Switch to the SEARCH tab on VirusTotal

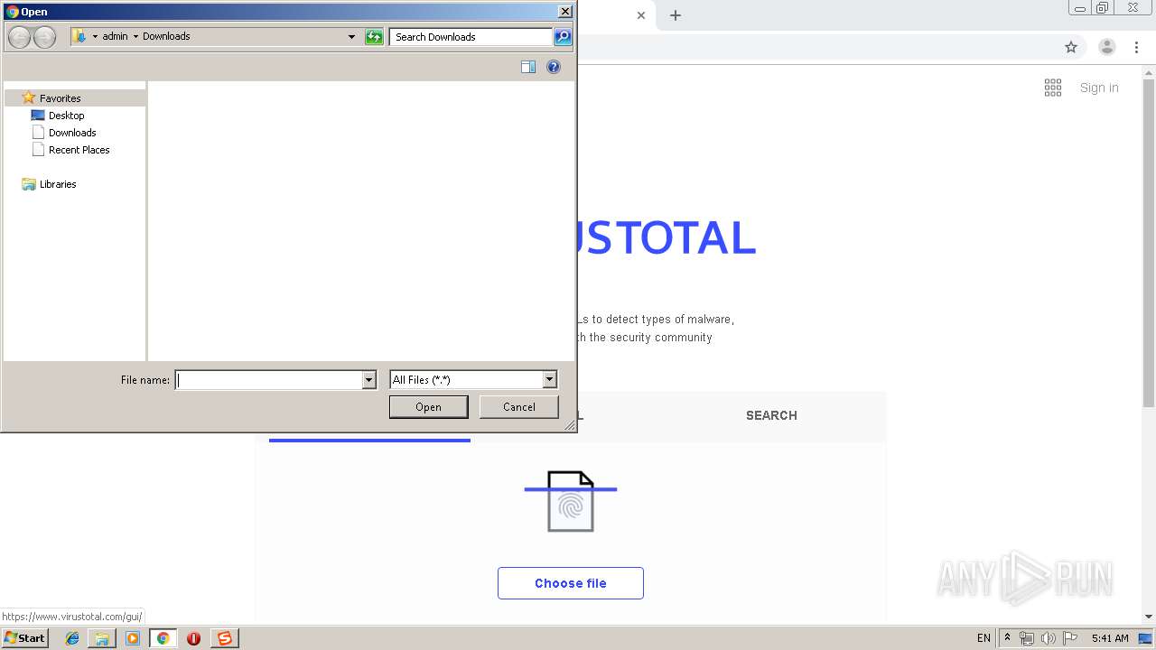click(771, 415)
